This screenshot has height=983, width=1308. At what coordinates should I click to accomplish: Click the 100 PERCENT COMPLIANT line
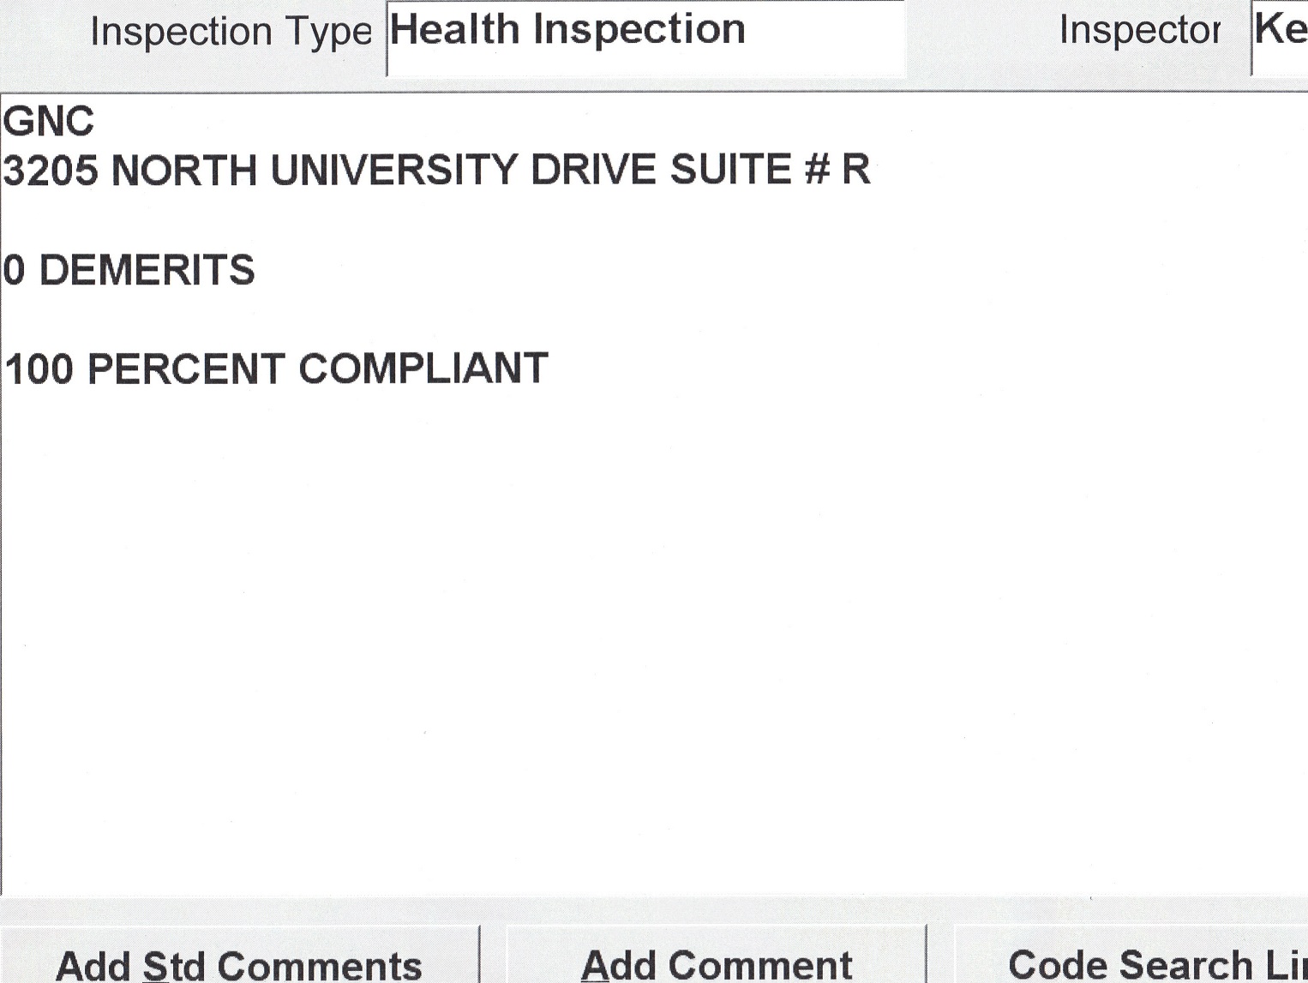point(276,369)
